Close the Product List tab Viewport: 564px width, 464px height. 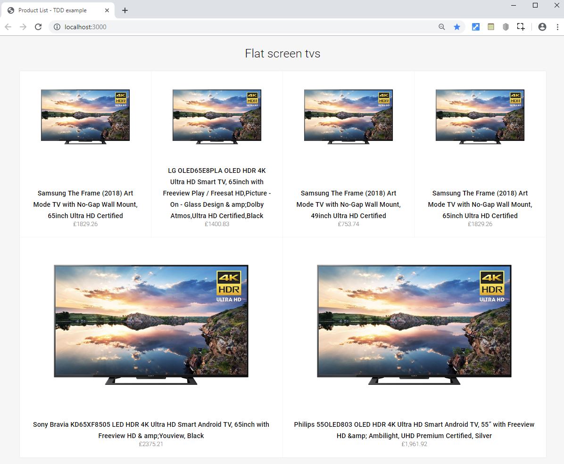(x=107, y=10)
